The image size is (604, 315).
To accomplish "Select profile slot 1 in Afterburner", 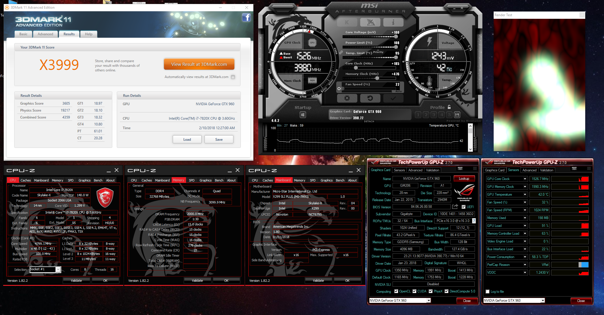I will [418, 115].
